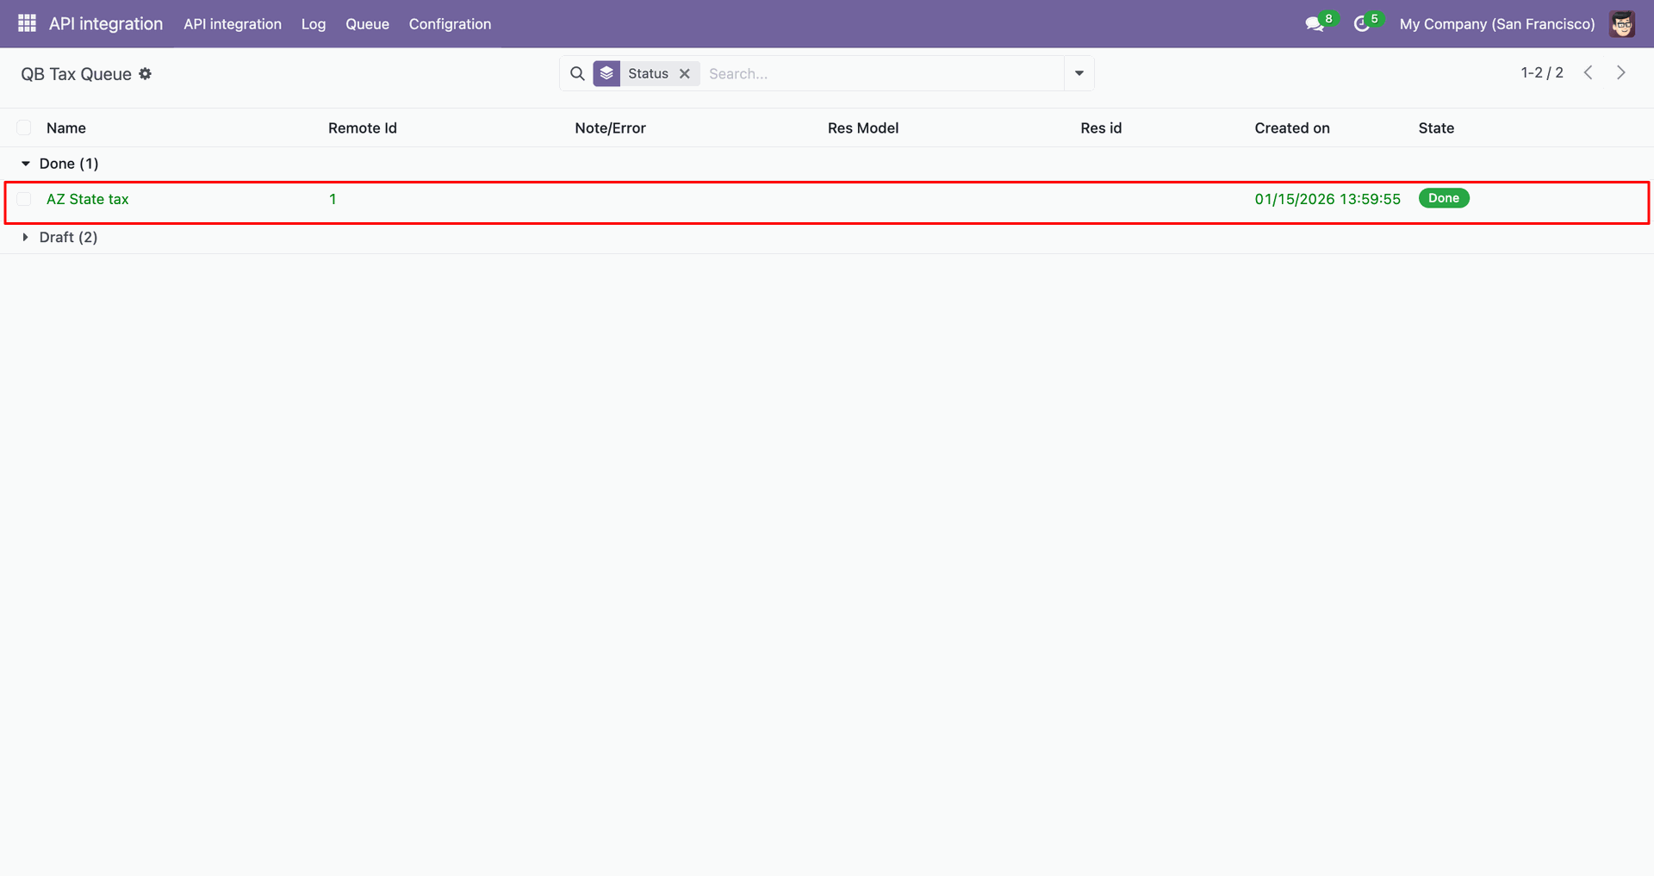Open the Queue menu

(x=367, y=24)
